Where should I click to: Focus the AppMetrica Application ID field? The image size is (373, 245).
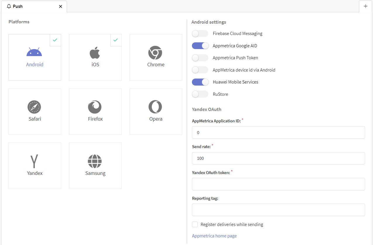pos(279,133)
